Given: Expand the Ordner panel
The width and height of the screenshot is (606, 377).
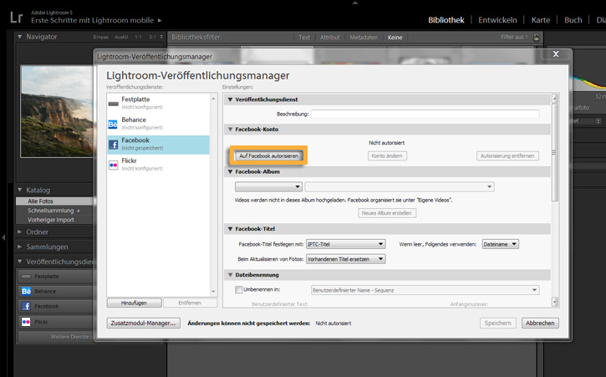Looking at the screenshot, I should coord(20,232).
